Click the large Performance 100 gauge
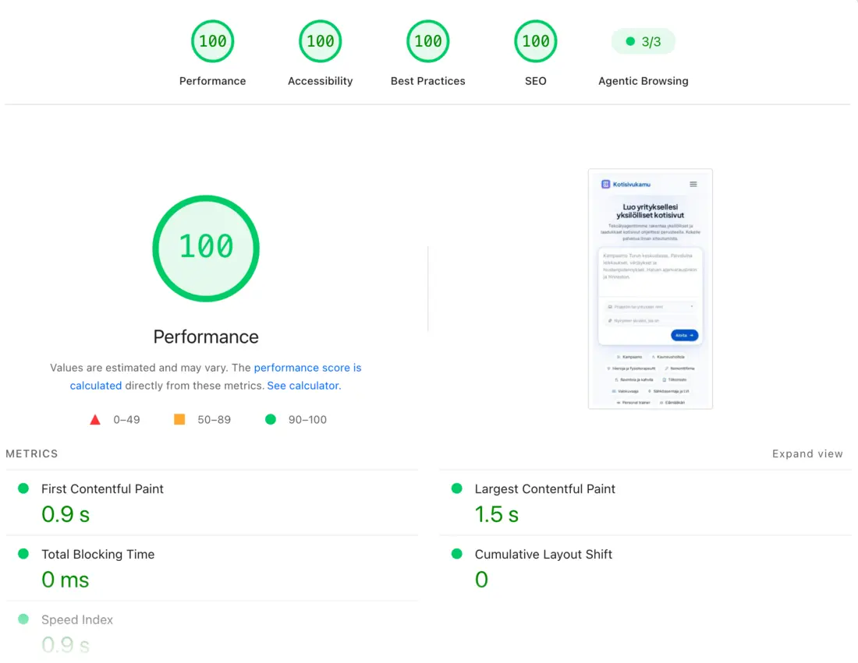Screen dimensions: 858x663 [x=206, y=249]
